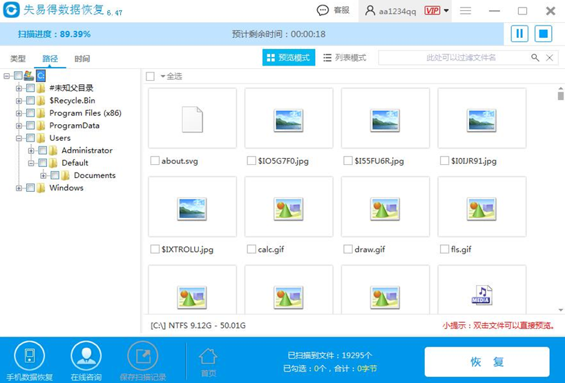Check the Windows folder checkbox in tree
The width and height of the screenshot is (565, 383).
(x=30, y=188)
